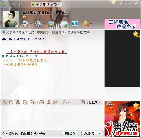The image size is (141, 138).
Task: Open the send file folder icon
Action: tap(51, 24)
